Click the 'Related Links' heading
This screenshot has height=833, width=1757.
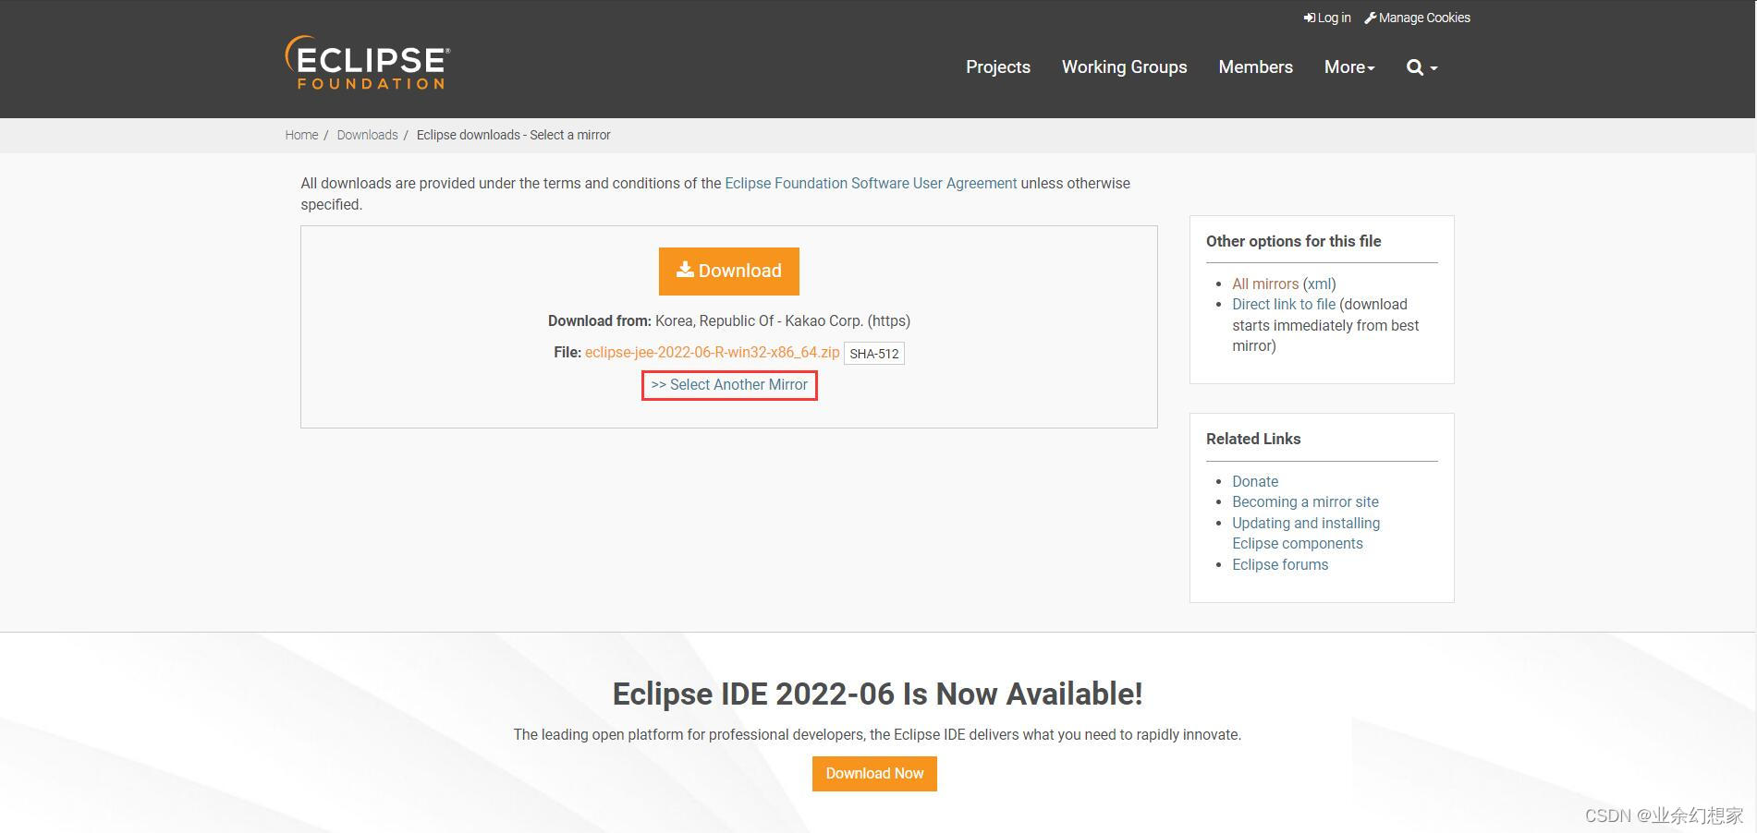pyautogui.click(x=1253, y=439)
